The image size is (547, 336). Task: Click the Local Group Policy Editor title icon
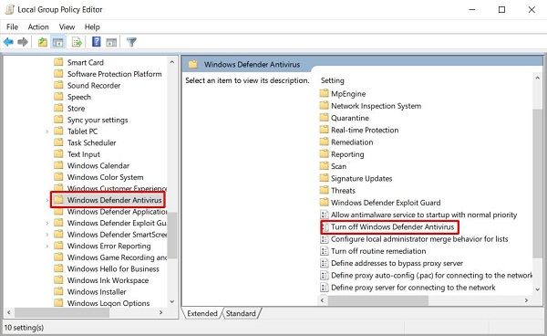(x=9, y=9)
